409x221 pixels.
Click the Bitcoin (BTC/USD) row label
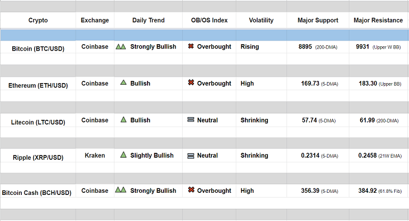point(38,48)
